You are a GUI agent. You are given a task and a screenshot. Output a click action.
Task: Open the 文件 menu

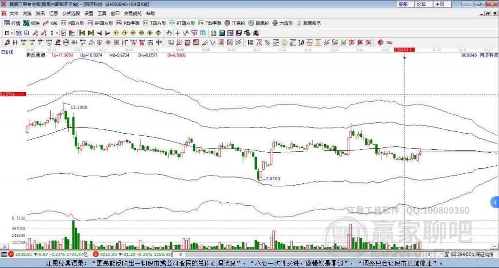(14, 13)
